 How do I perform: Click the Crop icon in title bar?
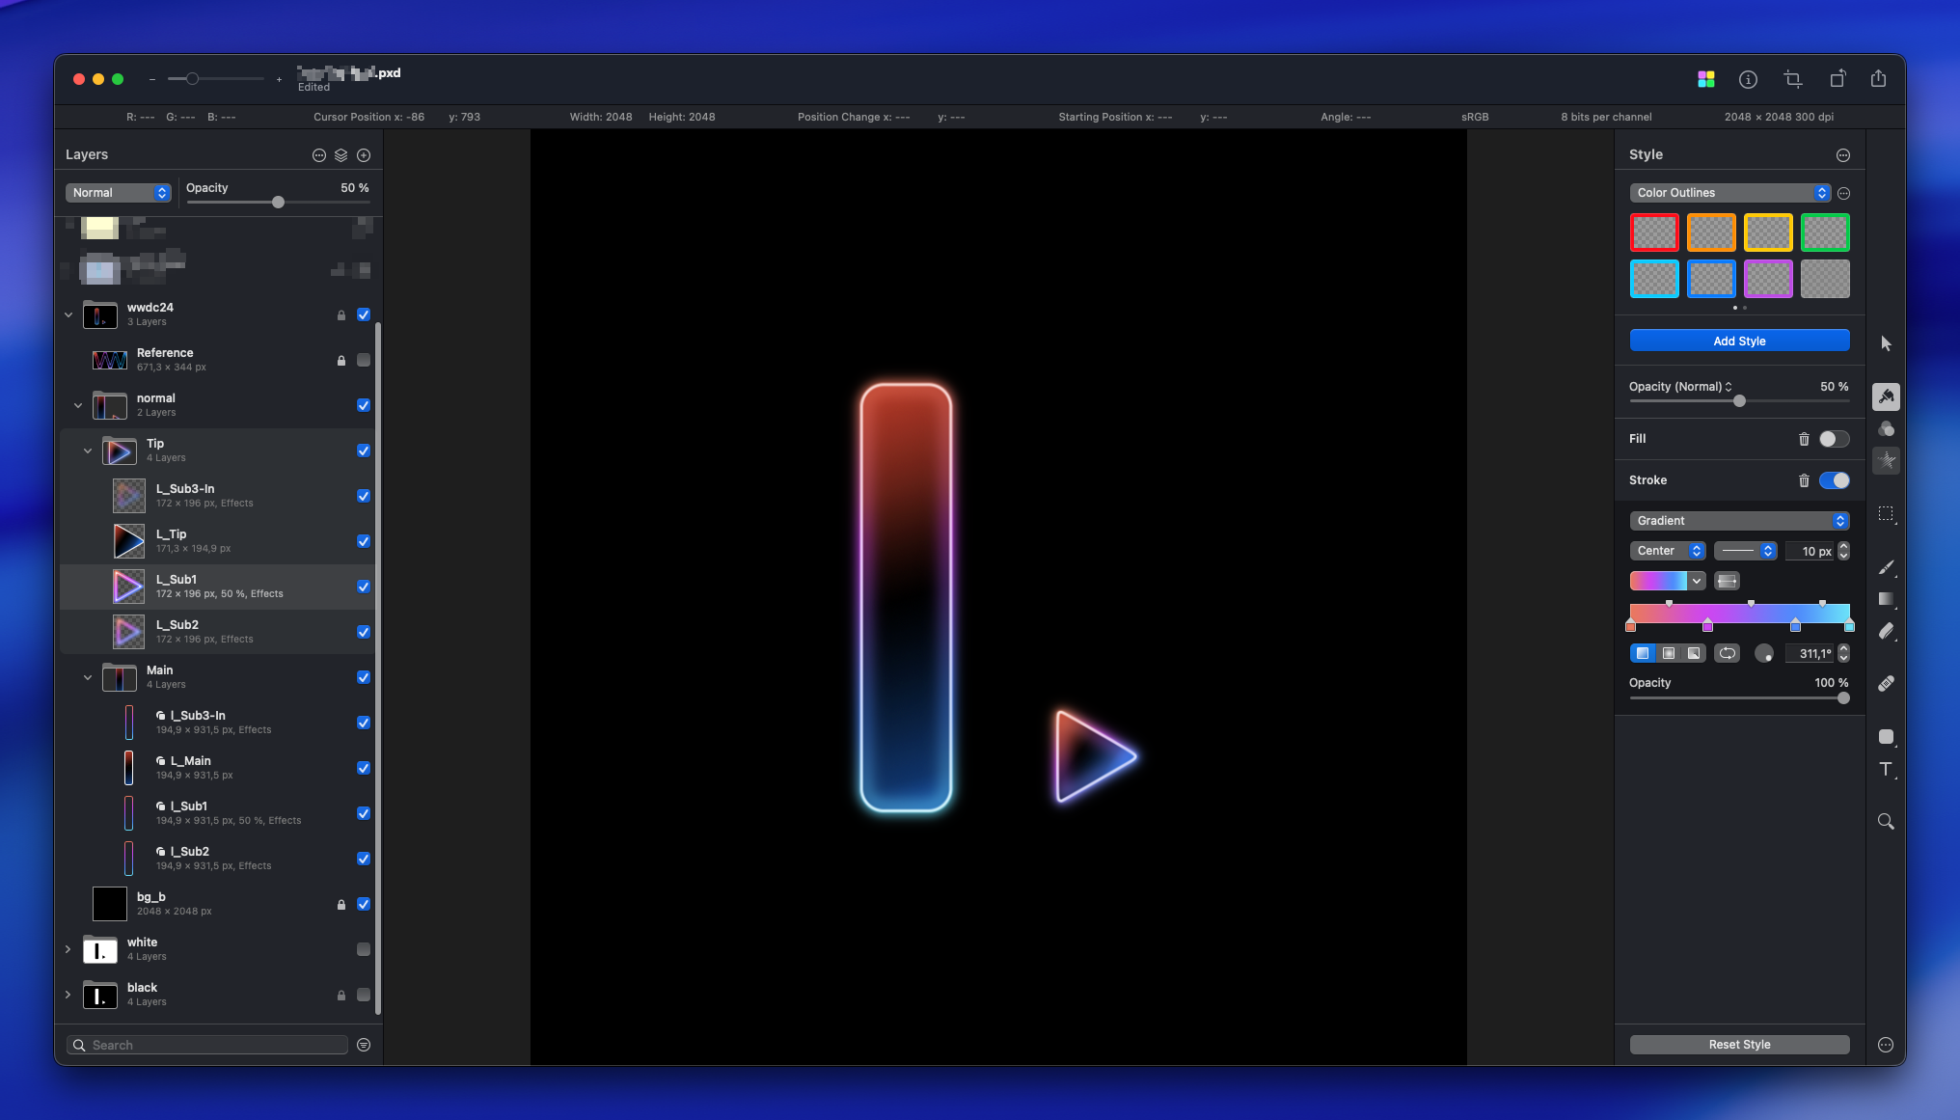click(1792, 79)
